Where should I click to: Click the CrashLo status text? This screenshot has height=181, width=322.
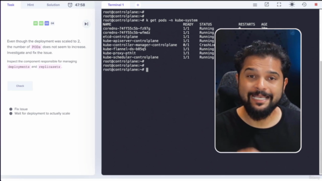(207, 45)
